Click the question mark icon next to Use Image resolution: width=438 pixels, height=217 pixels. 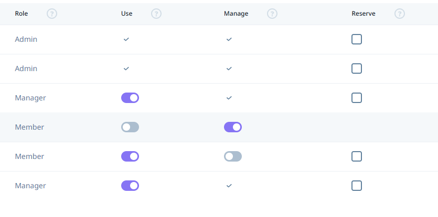coord(156,14)
